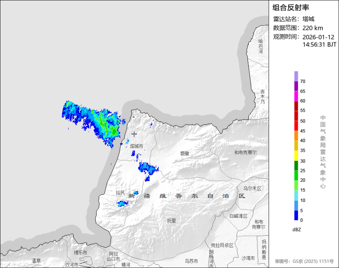Click the legend value 35
This screenshot has width=339, height=268.
(303, 151)
